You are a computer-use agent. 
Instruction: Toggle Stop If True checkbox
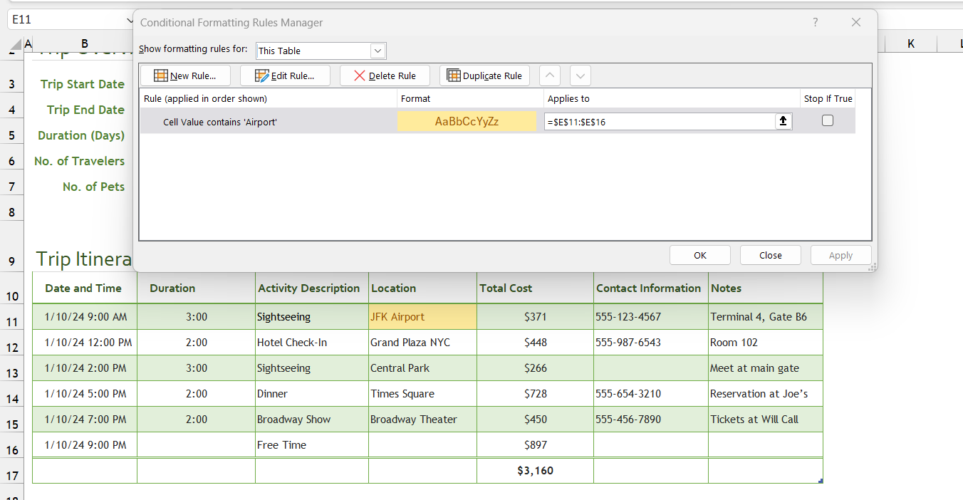pos(828,121)
